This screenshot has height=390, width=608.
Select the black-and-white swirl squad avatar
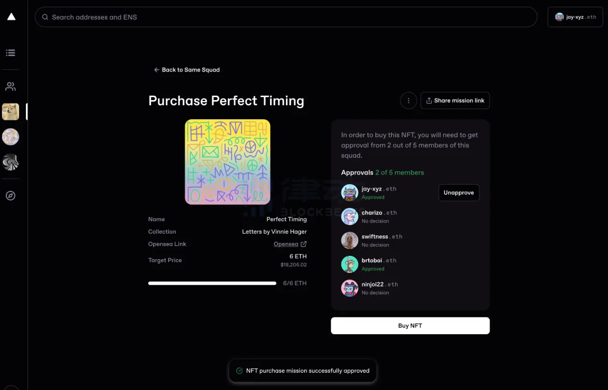[x=11, y=163]
